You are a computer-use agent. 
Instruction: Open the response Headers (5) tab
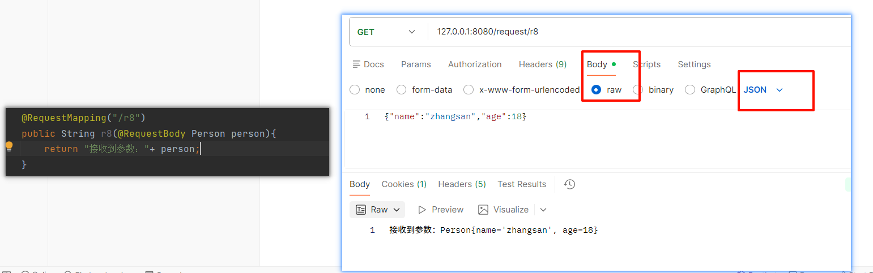462,184
